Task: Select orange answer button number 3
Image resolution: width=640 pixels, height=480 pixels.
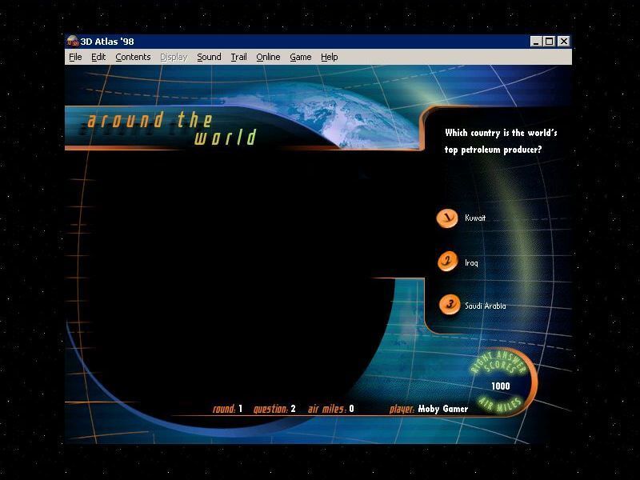Action: (x=450, y=305)
